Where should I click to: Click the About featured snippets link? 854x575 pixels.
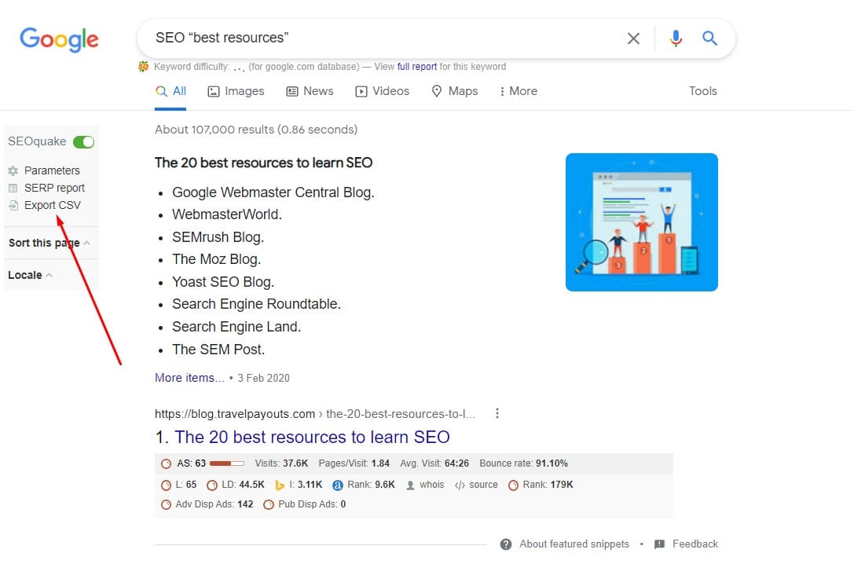click(574, 544)
